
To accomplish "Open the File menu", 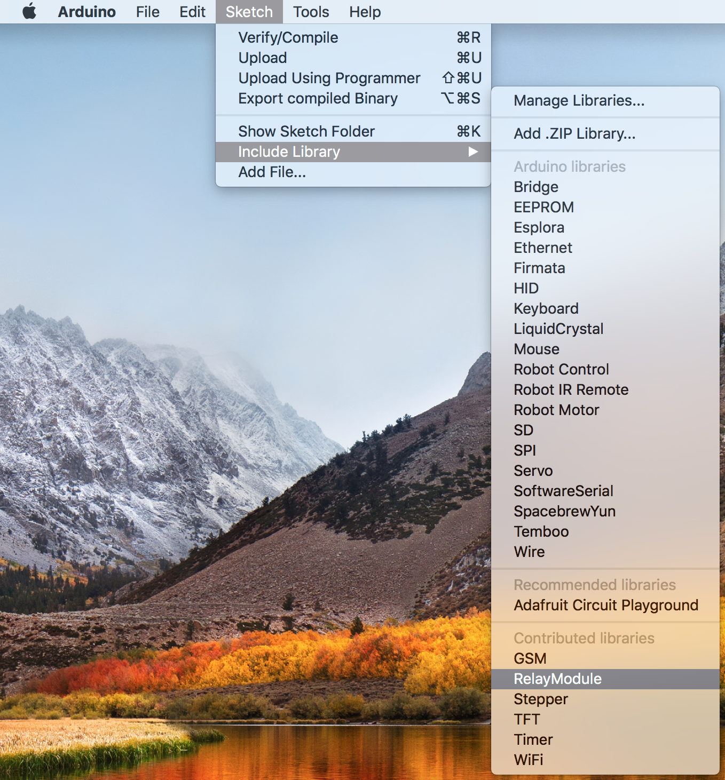I will [147, 11].
